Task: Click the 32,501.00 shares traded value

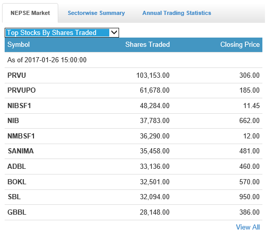Action: (x=155, y=182)
